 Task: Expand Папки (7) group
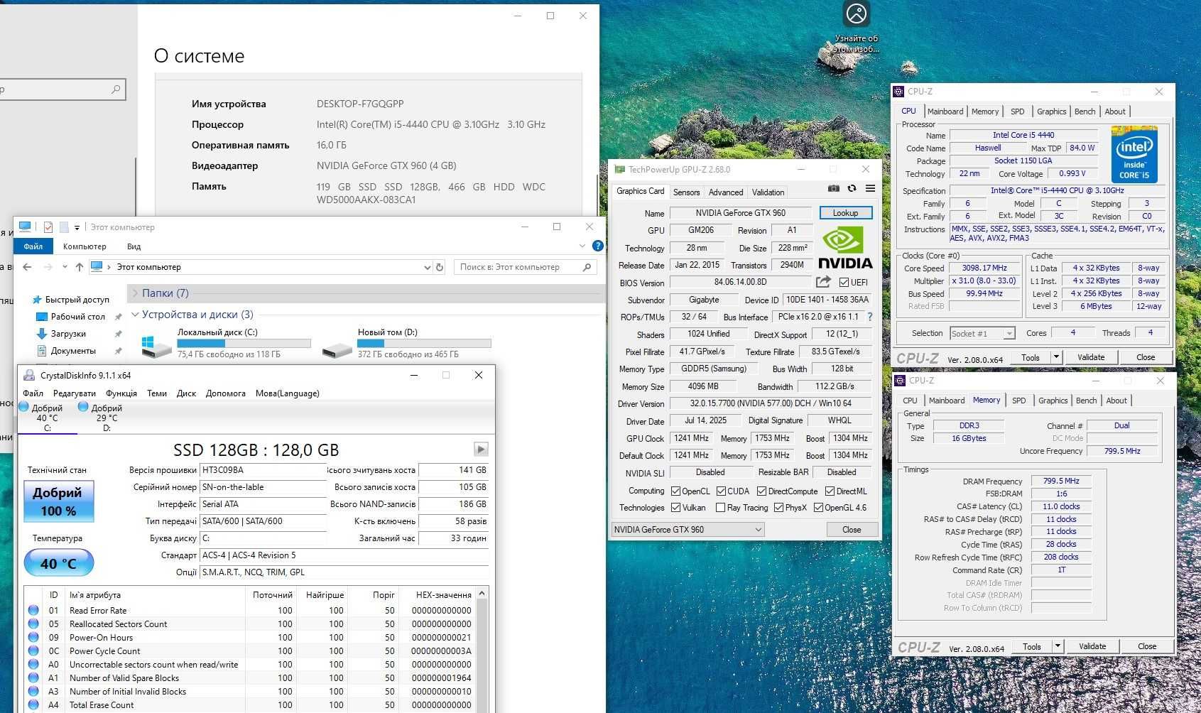[135, 293]
